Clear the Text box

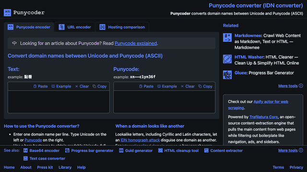pos(82,86)
